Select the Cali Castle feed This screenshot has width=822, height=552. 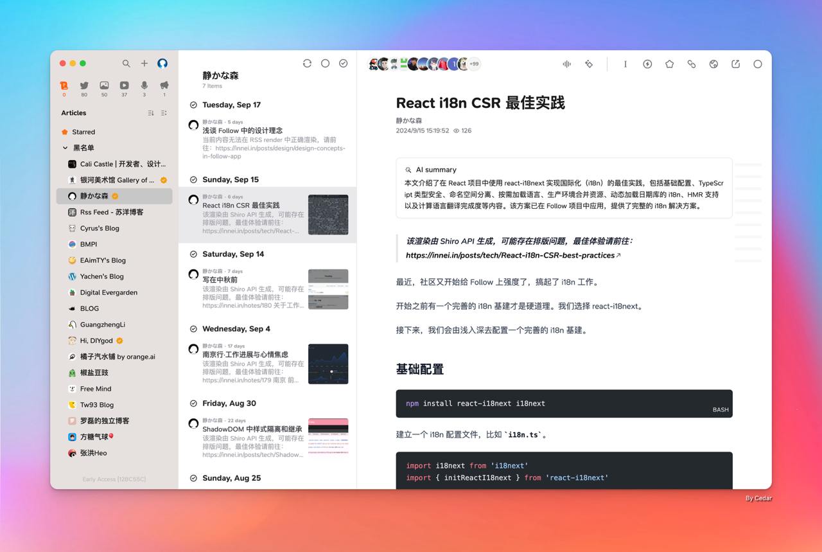114,164
